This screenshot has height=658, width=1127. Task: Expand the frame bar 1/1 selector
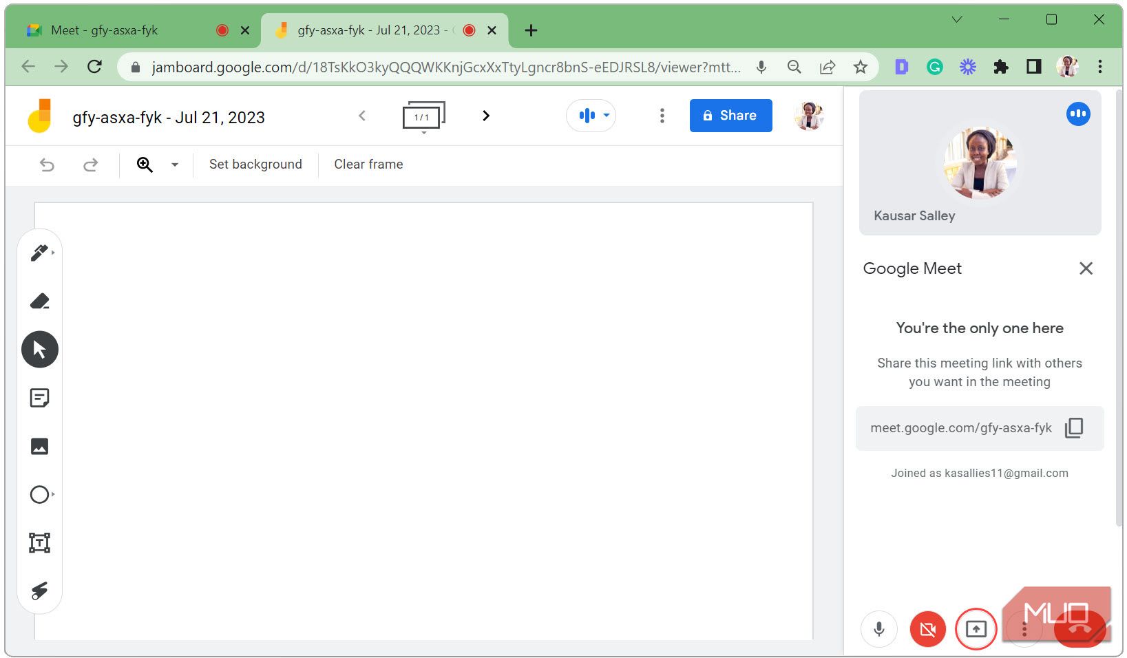click(423, 117)
